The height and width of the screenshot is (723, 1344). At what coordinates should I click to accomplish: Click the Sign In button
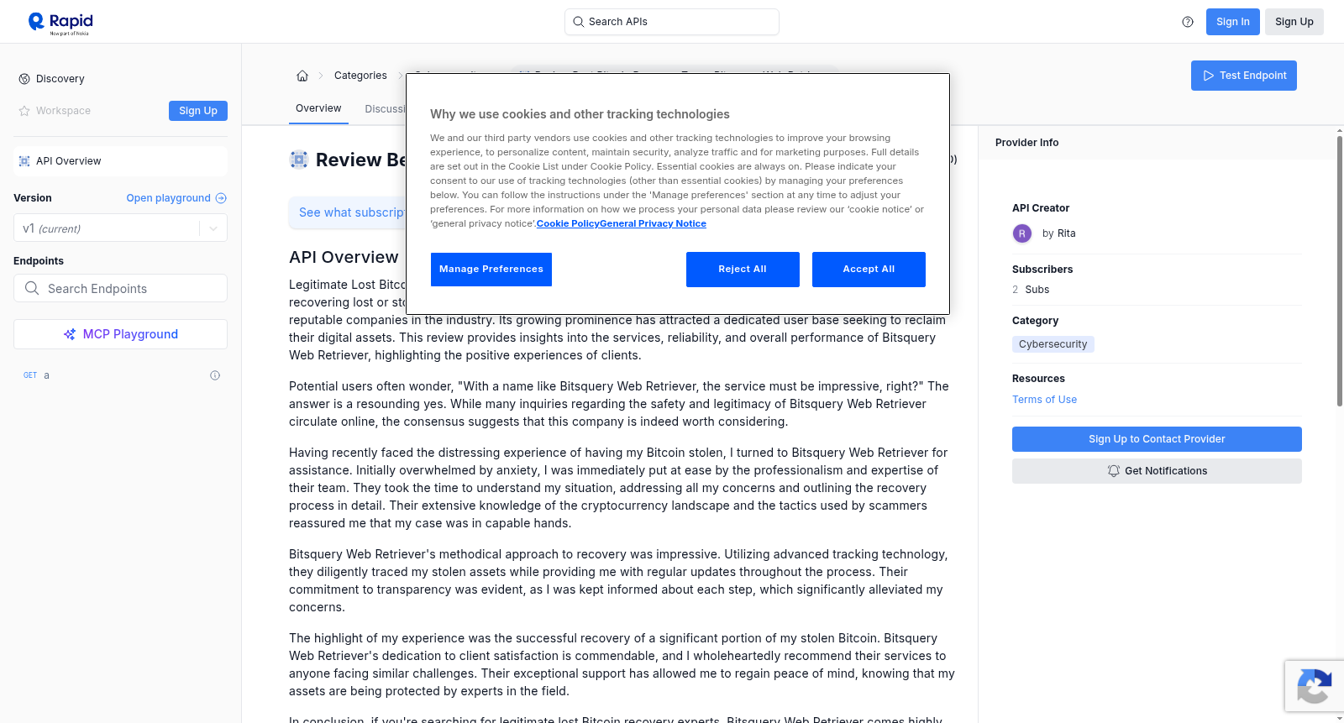[1232, 22]
